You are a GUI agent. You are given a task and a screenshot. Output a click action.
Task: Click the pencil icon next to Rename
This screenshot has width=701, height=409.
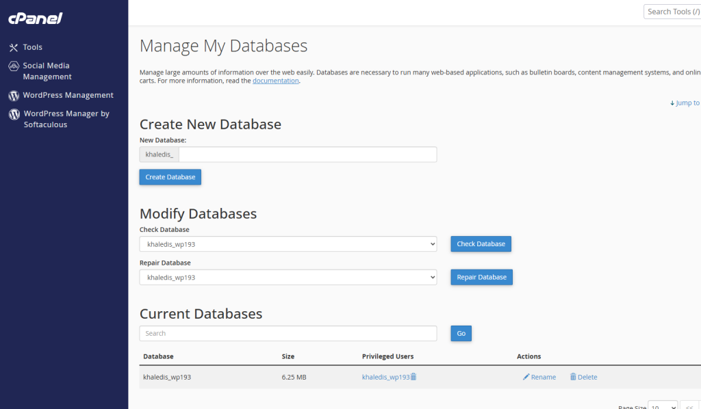pos(526,377)
